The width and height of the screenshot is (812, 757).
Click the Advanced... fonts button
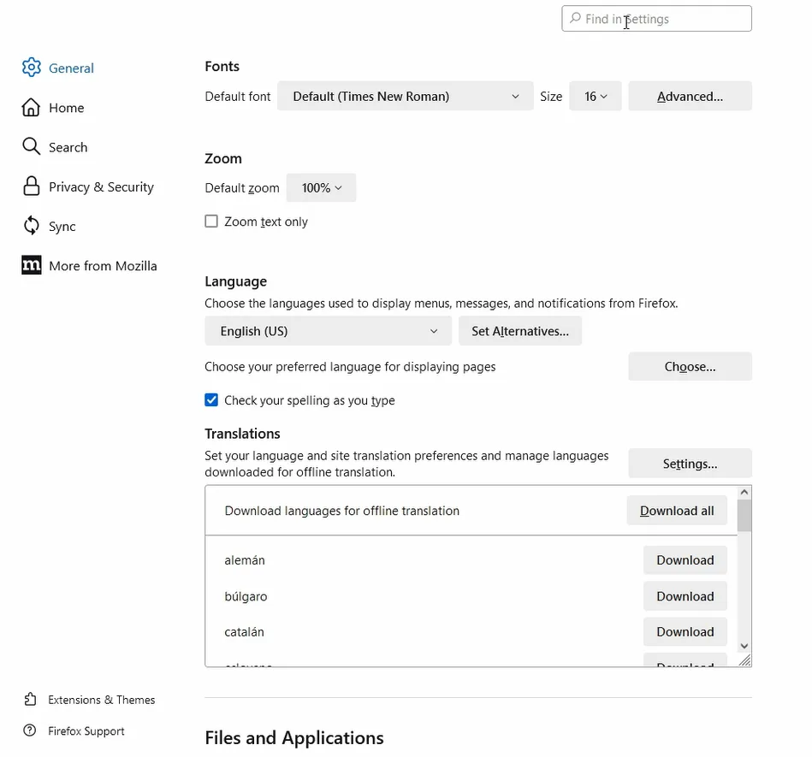click(690, 96)
